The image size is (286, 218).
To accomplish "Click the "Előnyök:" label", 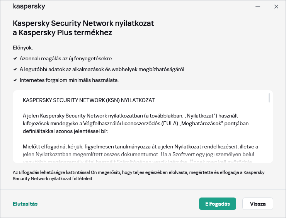I will click(23, 48).
